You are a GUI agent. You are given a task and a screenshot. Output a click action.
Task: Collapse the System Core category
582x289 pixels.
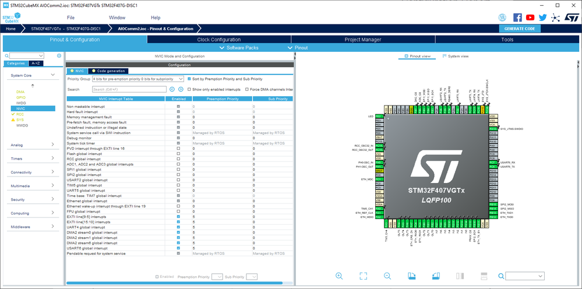point(52,75)
